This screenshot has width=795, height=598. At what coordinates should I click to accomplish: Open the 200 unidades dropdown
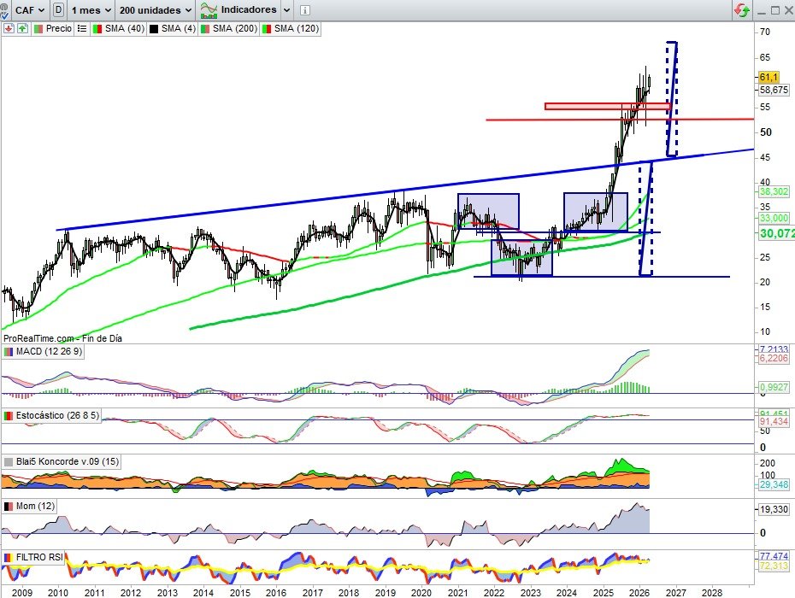point(155,9)
